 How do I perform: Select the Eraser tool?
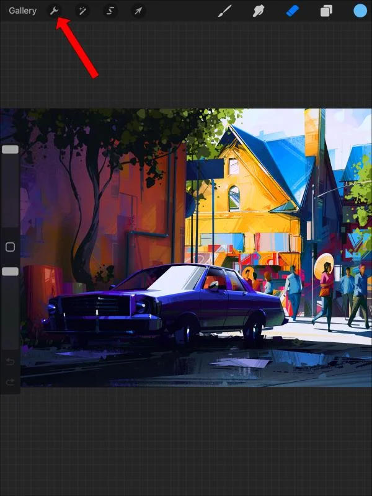pos(292,11)
